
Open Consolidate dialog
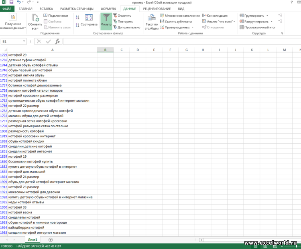coord(215,16)
